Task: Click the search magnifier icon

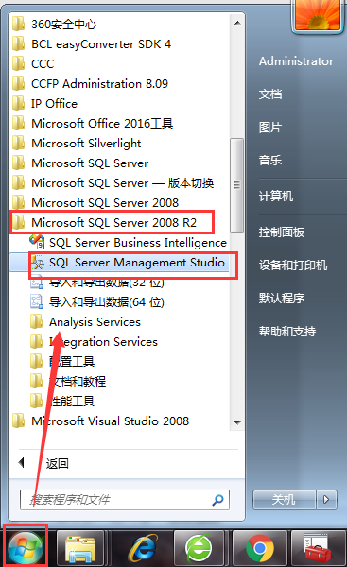Action: (x=217, y=500)
